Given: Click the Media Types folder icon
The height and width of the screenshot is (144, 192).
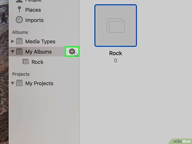Looking at the screenshot, I should pyautogui.click(x=19, y=41).
